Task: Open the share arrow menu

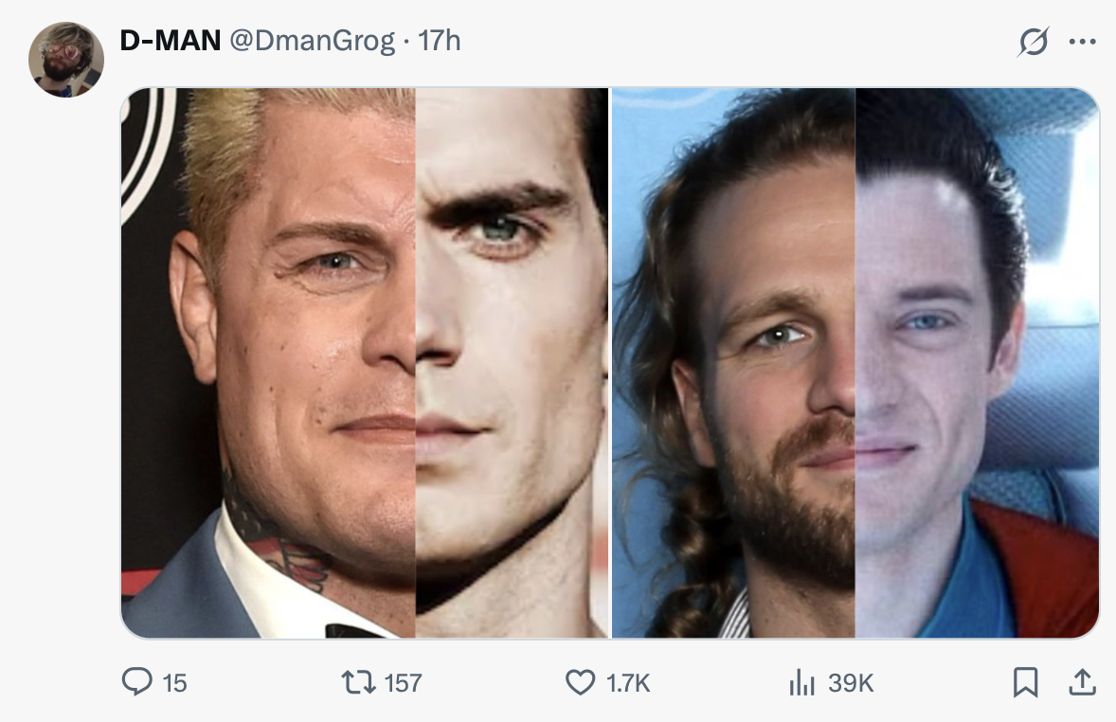Action: point(1082,682)
